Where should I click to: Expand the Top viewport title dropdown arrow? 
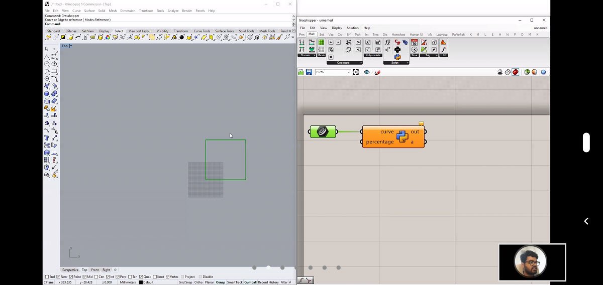71,46
